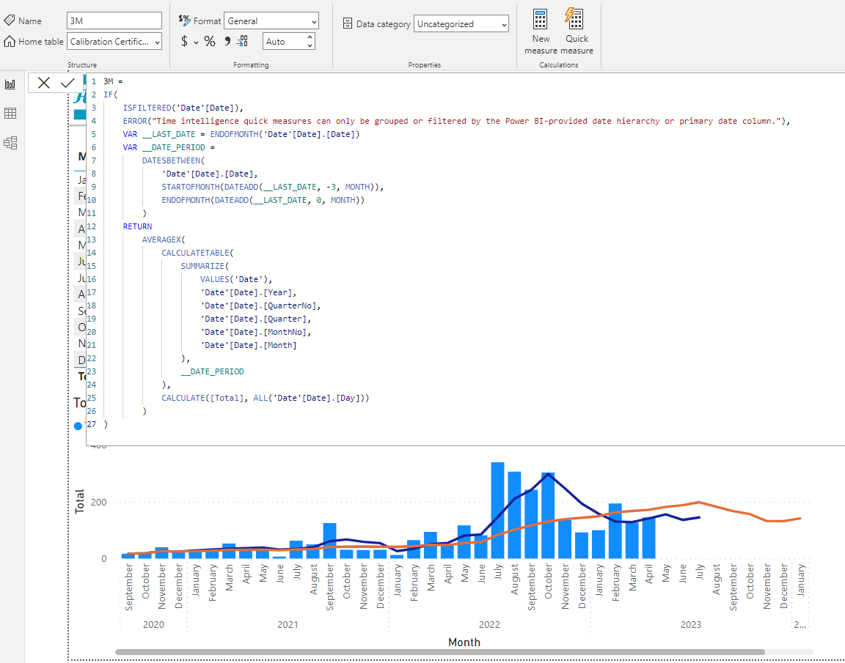Click AVERAGEX on line 13
This screenshot has height=663, width=845.
point(161,240)
